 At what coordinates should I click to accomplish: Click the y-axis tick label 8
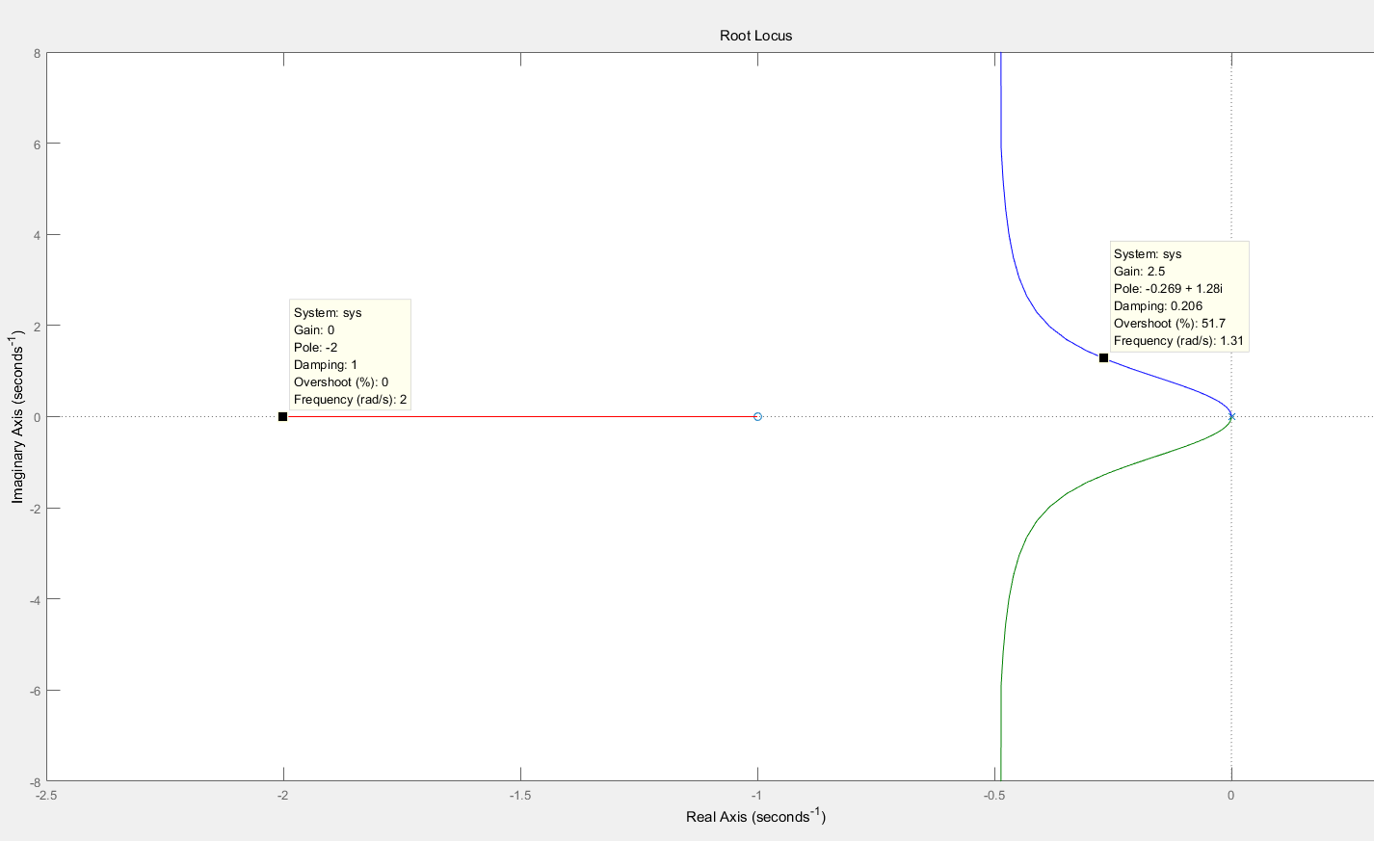tap(37, 53)
